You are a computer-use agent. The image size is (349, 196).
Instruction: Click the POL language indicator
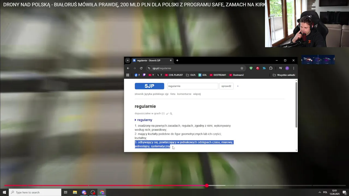pyautogui.click(x=325, y=192)
